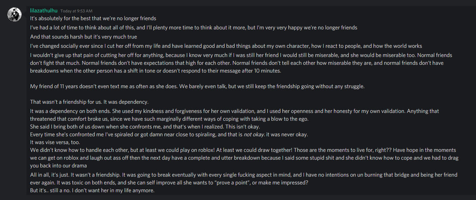Select the "And that sounds harsh" message line
The height and width of the screenshot is (200, 476).
click(x=83, y=37)
